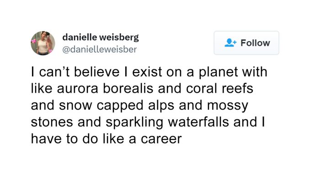Click the Follow button
This screenshot has height=174, width=310.
[x=246, y=43]
